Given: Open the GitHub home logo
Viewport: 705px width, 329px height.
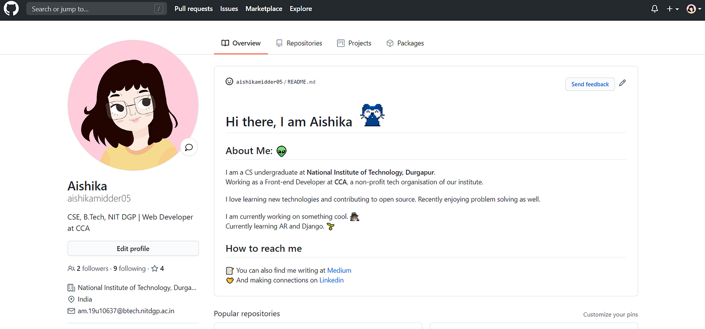Looking at the screenshot, I should pyautogui.click(x=11, y=9).
